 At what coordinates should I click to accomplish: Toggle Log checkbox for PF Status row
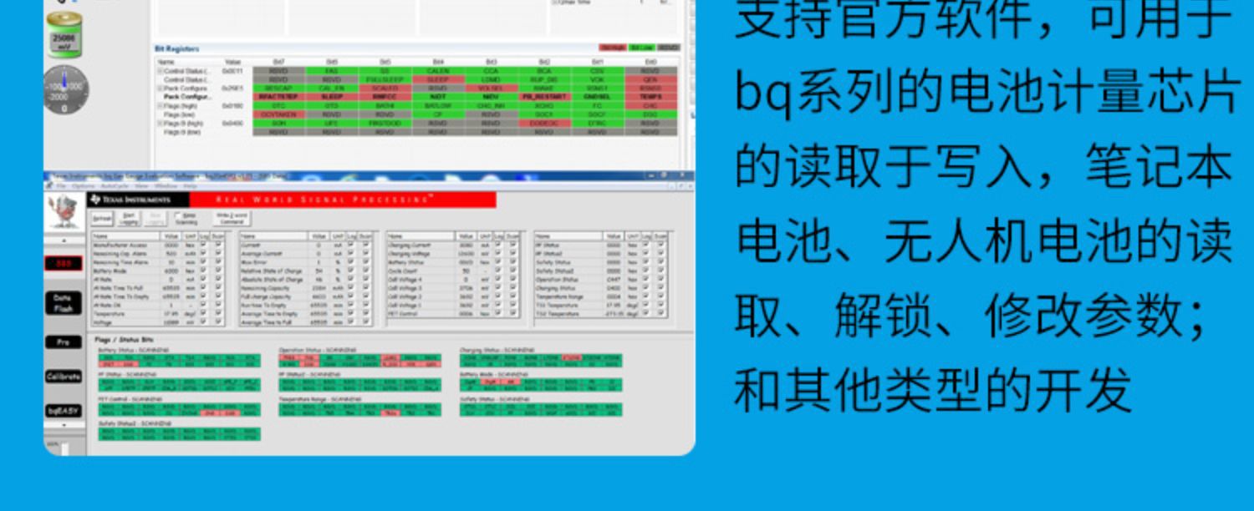point(645,245)
